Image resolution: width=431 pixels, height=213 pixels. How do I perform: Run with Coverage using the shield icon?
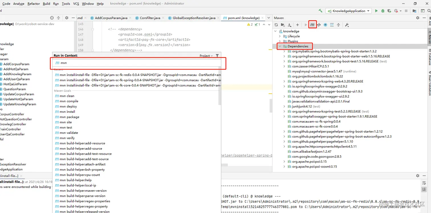(389, 11)
